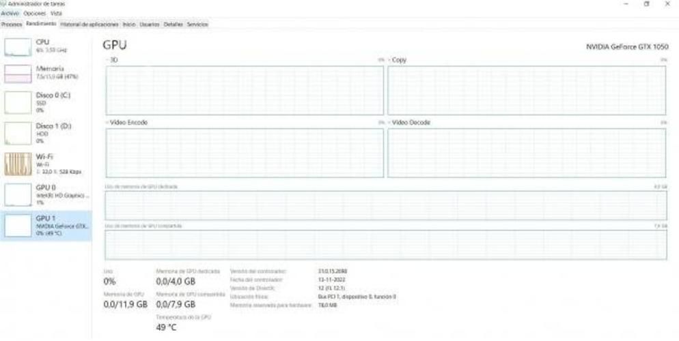Open the Video Encode graph dropdown

point(127,123)
